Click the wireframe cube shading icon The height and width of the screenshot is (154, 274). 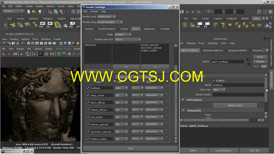click(x=61, y=43)
